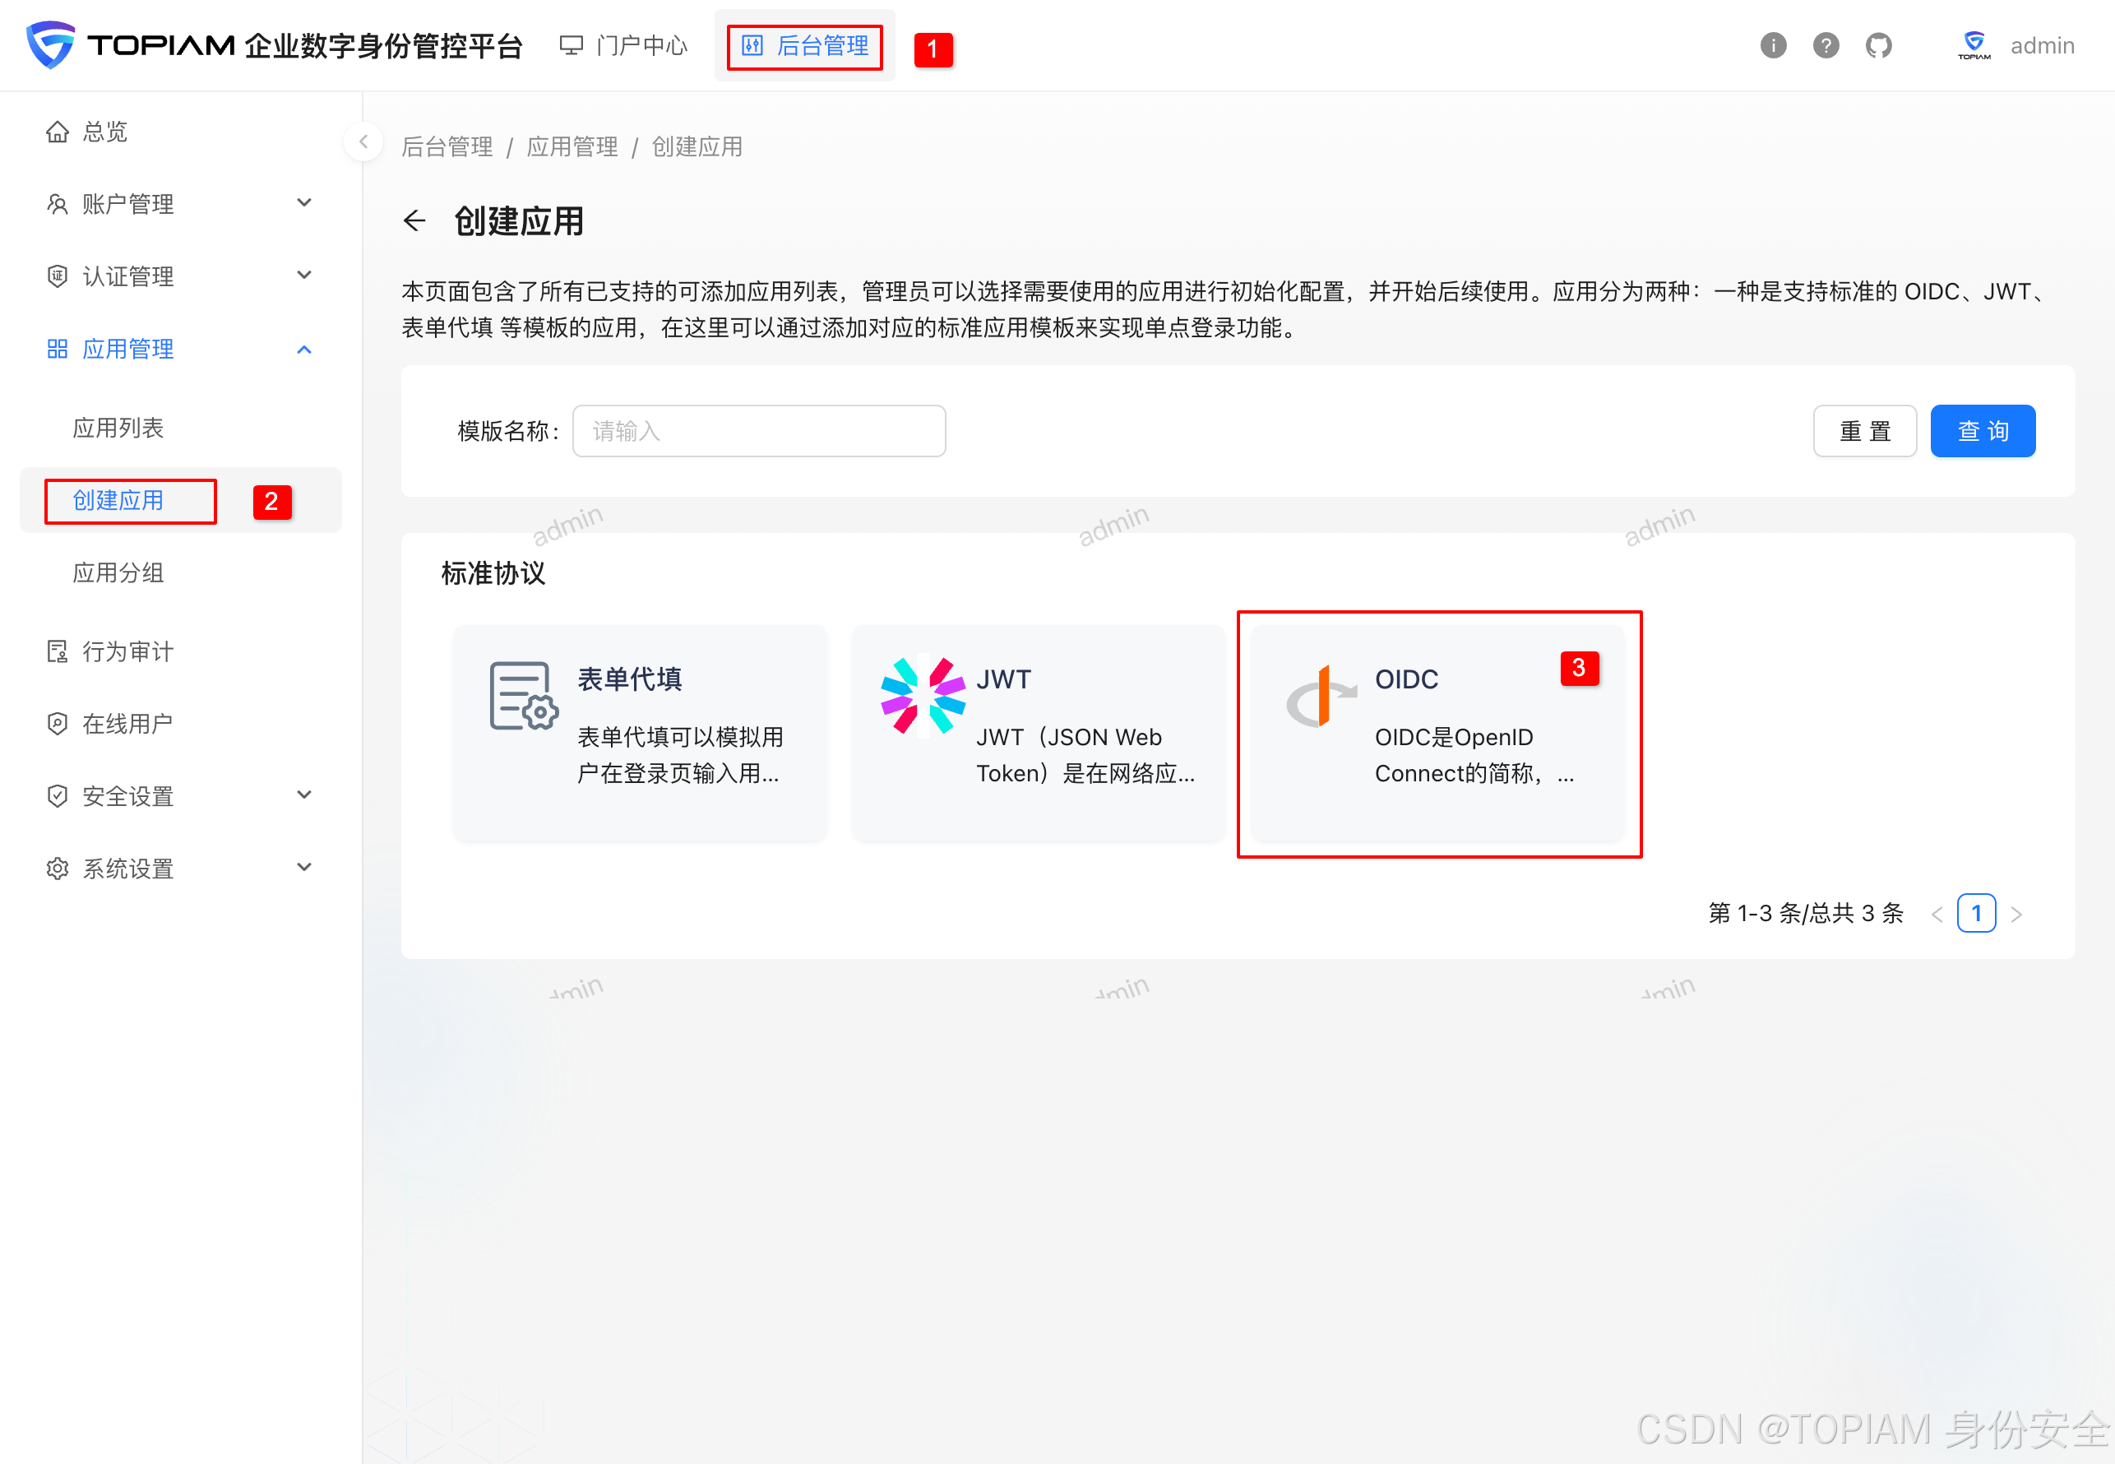Click 创建应用 in the breadcrumb
Viewport: 2115px width, 1464px height.
pos(697,146)
